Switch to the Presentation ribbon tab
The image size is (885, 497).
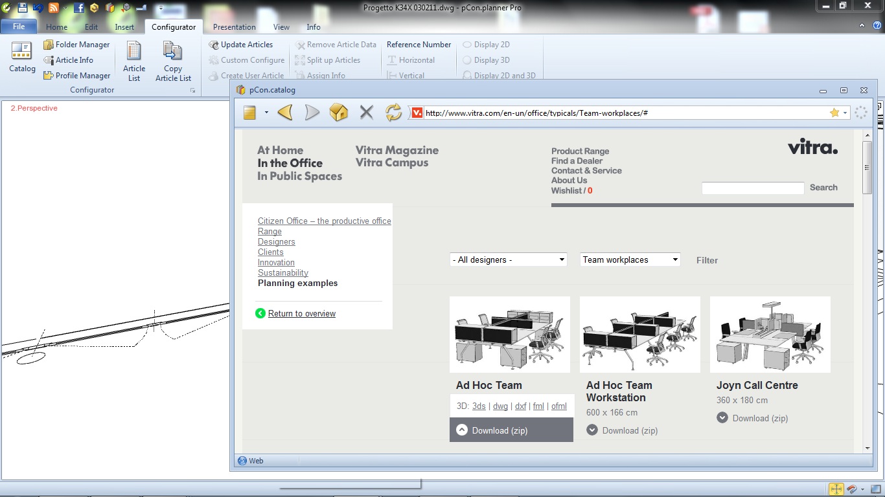pyautogui.click(x=235, y=27)
